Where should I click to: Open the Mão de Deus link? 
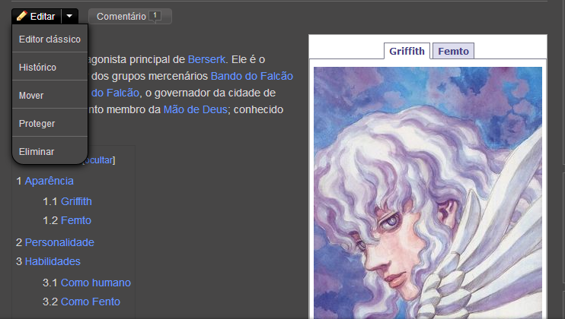pyautogui.click(x=196, y=109)
